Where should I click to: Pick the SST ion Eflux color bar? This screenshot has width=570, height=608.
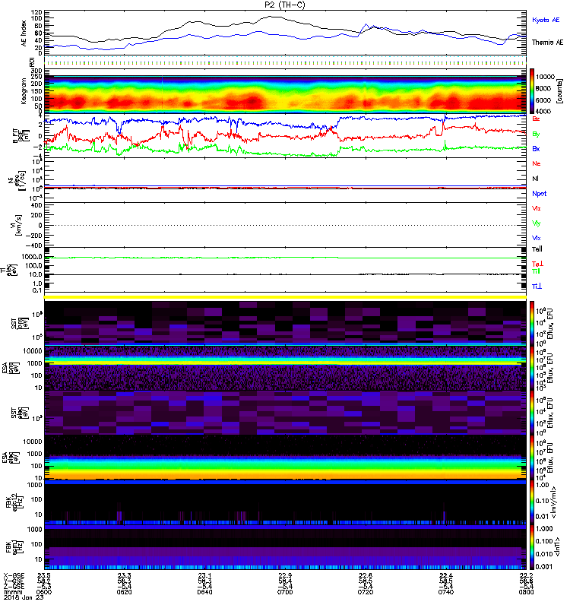click(x=532, y=322)
